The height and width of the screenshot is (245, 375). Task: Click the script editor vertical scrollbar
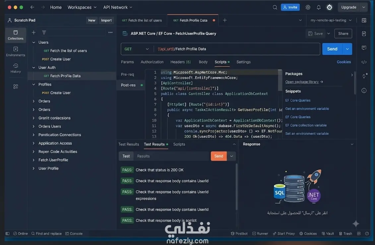tap(280, 80)
